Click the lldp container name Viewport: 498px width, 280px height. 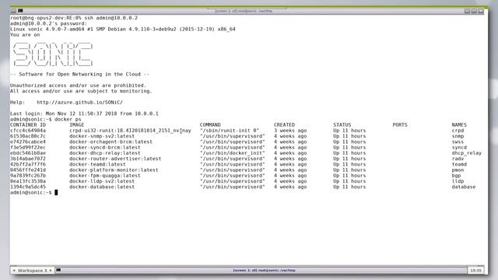click(458, 181)
